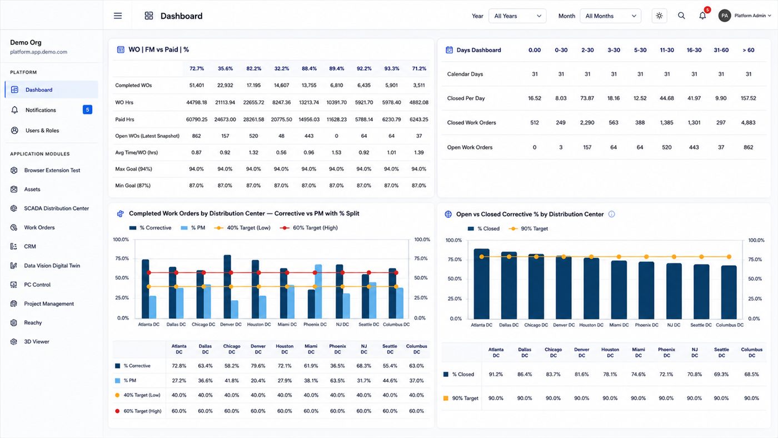Click platform.app.demo.com link
This screenshot has height=438, width=778.
39,52
